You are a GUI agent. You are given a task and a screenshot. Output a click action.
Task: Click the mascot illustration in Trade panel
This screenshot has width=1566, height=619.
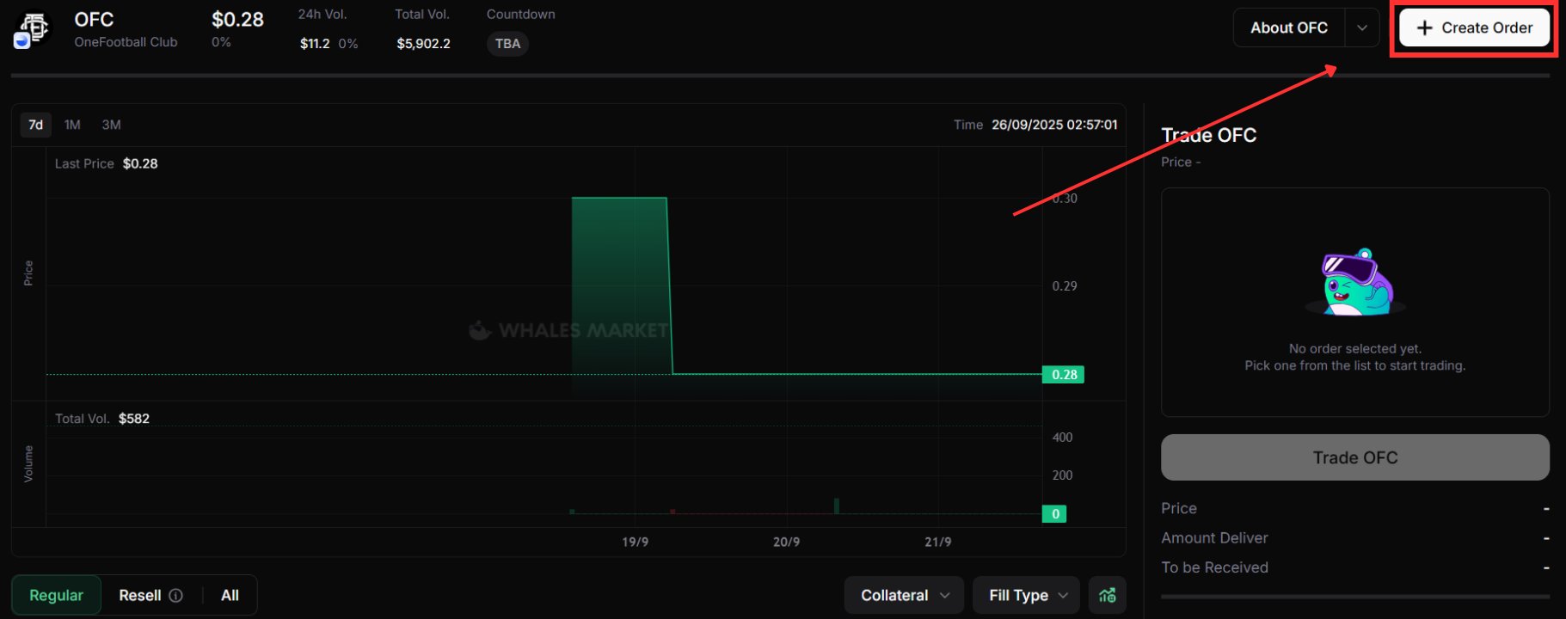1355,283
